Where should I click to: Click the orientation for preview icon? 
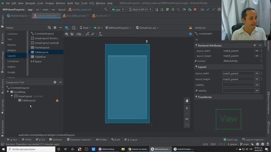pyautogui.click(x=74, y=28)
